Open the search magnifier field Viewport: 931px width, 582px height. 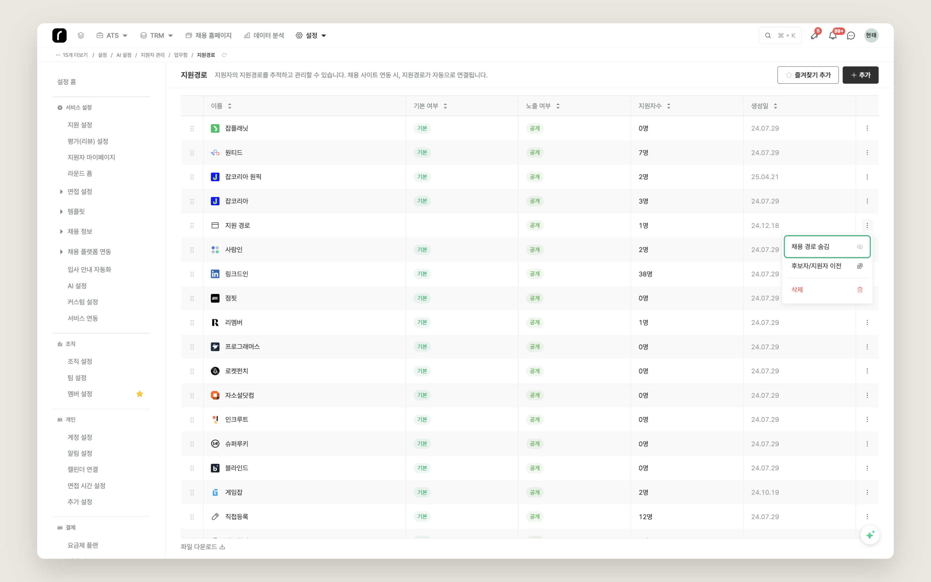780,36
